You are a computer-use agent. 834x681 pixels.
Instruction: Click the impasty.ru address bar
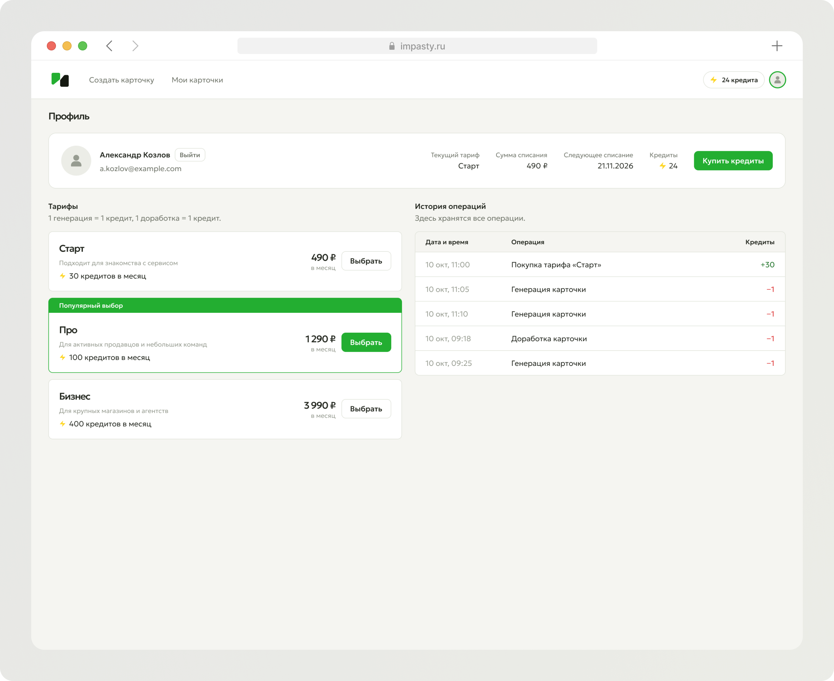pyautogui.click(x=417, y=46)
